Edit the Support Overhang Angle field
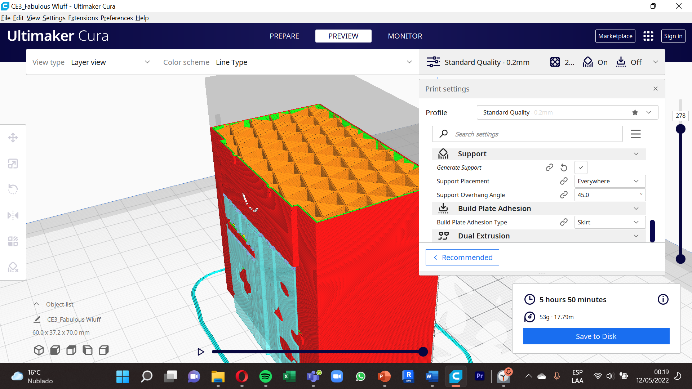This screenshot has height=389, width=692. [x=610, y=195]
